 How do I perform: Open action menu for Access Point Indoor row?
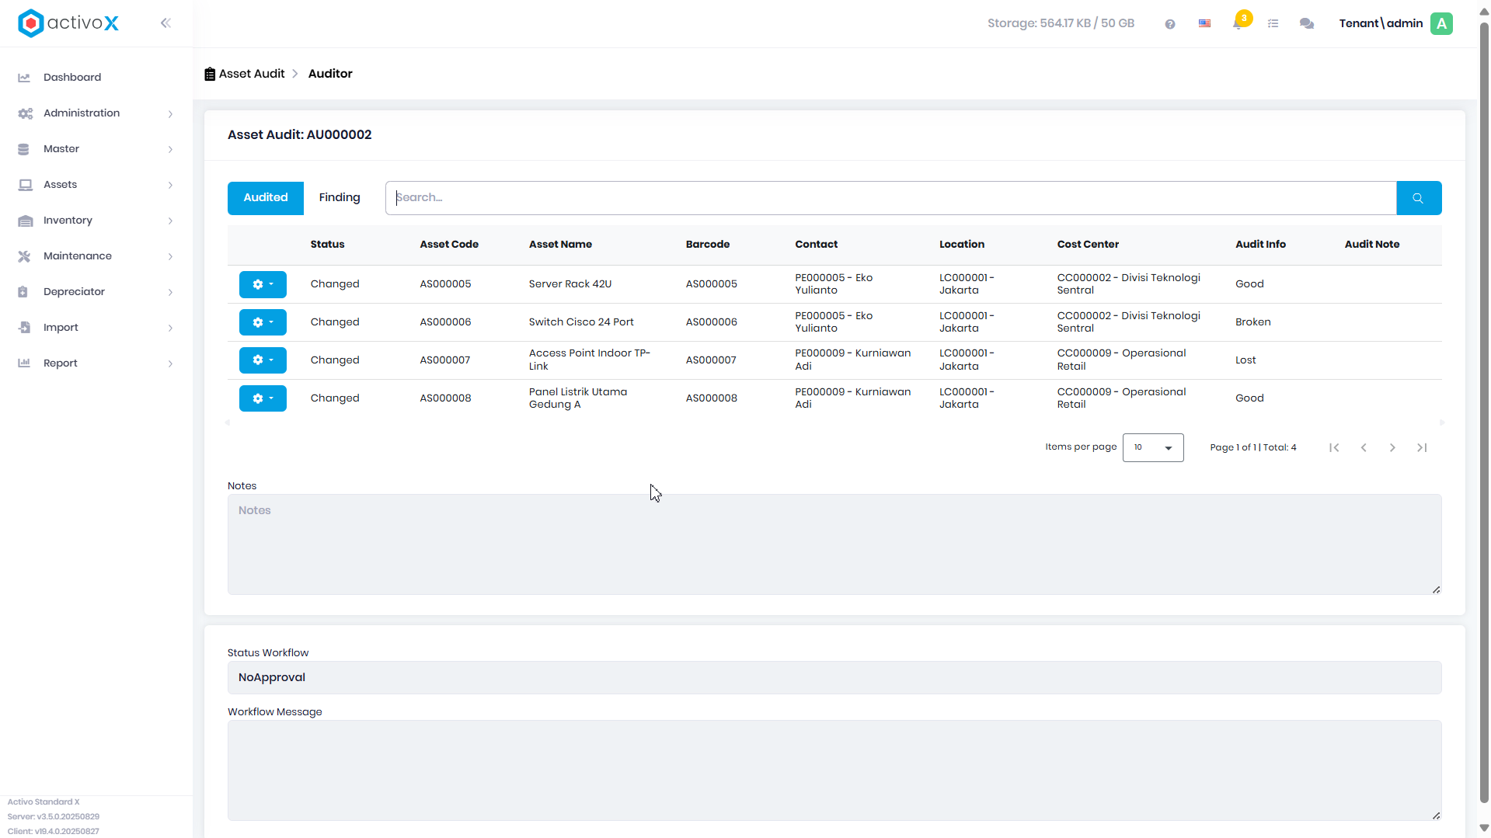263,360
